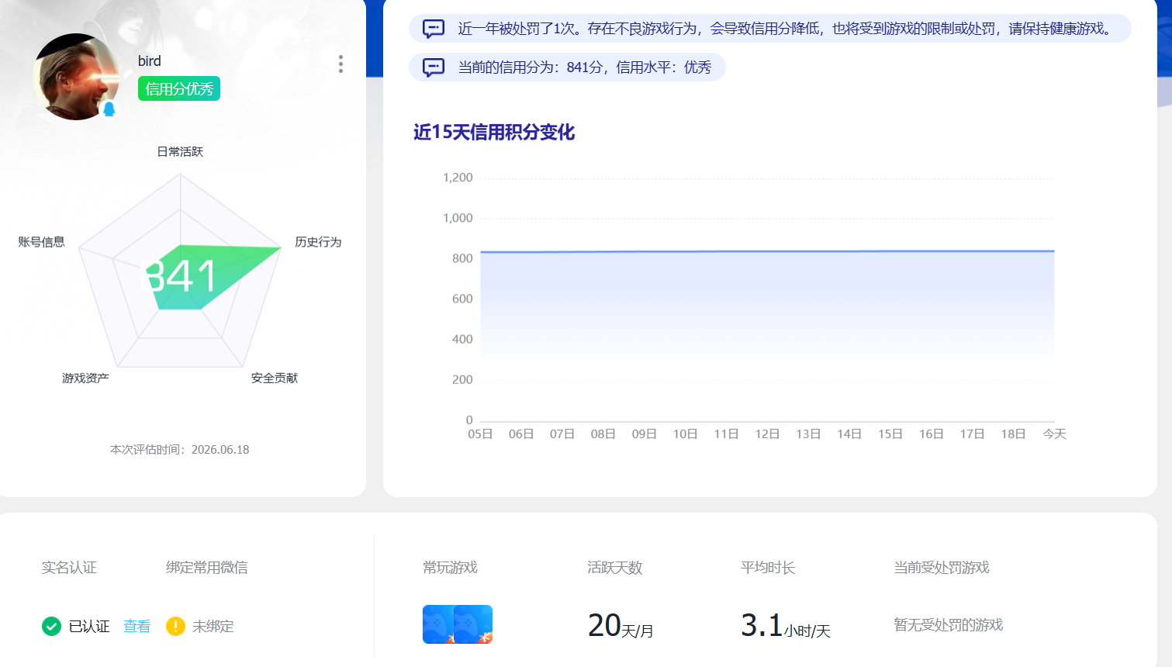Click the 实名认证 heading
This screenshot has width=1172, height=667.
(69, 568)
